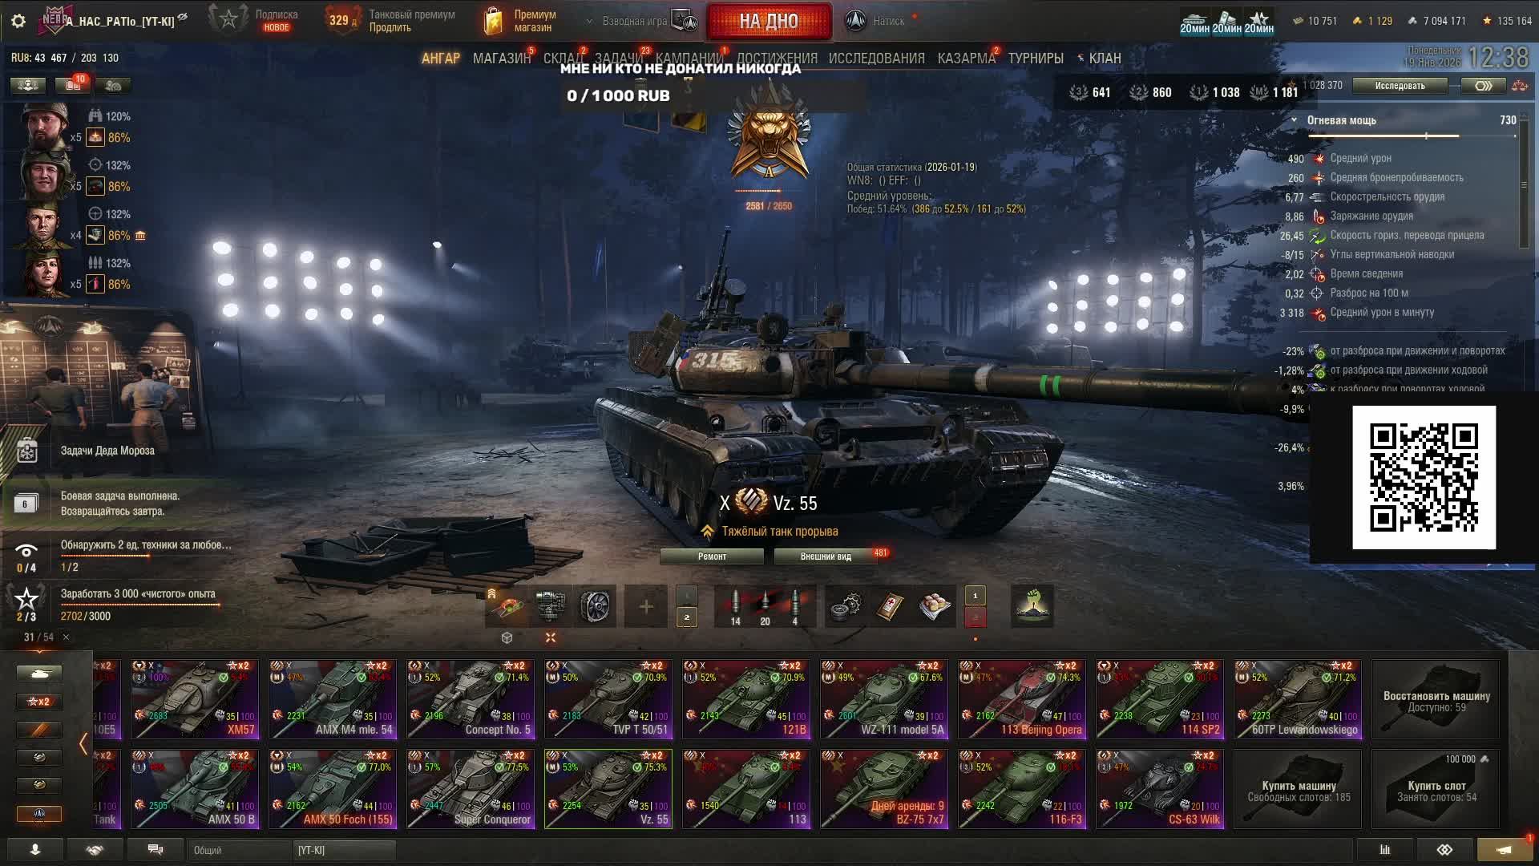Open the МАГАЗИН tab

(x=502, y=59)
